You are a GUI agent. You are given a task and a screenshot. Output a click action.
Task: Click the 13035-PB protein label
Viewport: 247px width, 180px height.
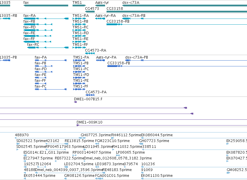point(8,57)
